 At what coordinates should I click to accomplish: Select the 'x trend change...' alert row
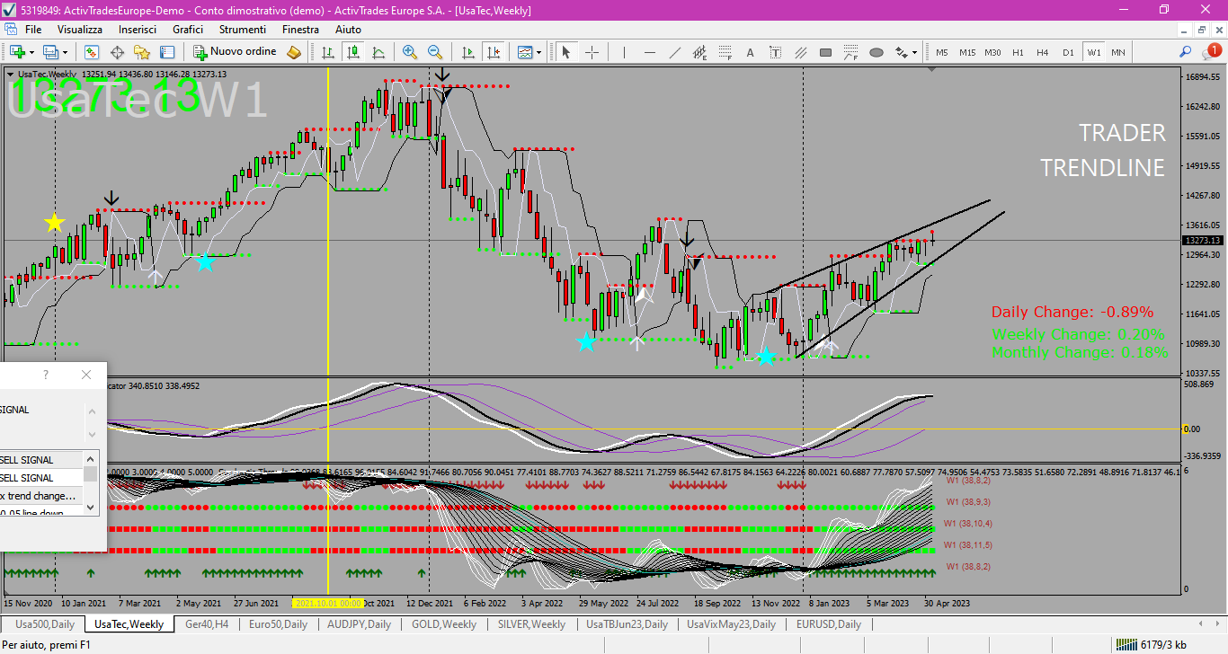pyautogui.click(x=41, y=496)
